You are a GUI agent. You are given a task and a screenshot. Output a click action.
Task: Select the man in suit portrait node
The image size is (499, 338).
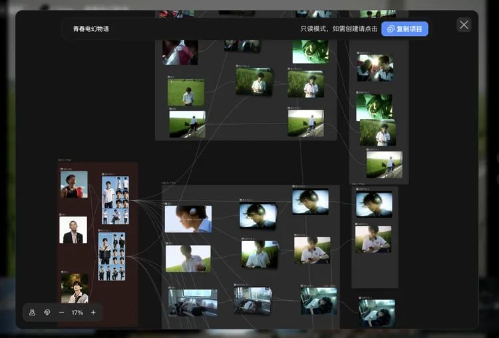point(73,230)
